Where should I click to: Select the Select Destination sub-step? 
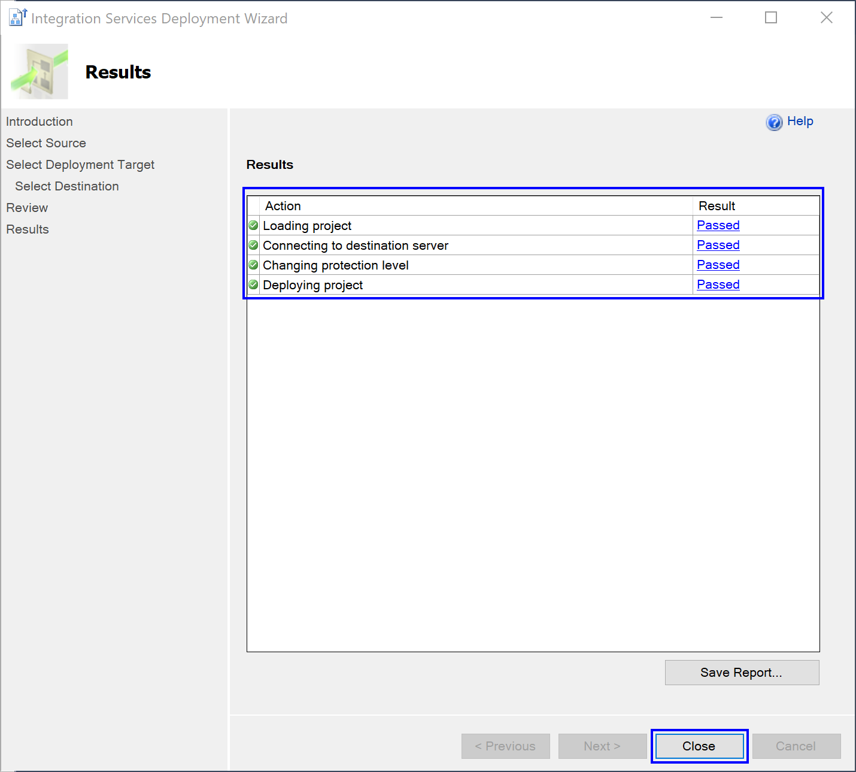[67, 186]
